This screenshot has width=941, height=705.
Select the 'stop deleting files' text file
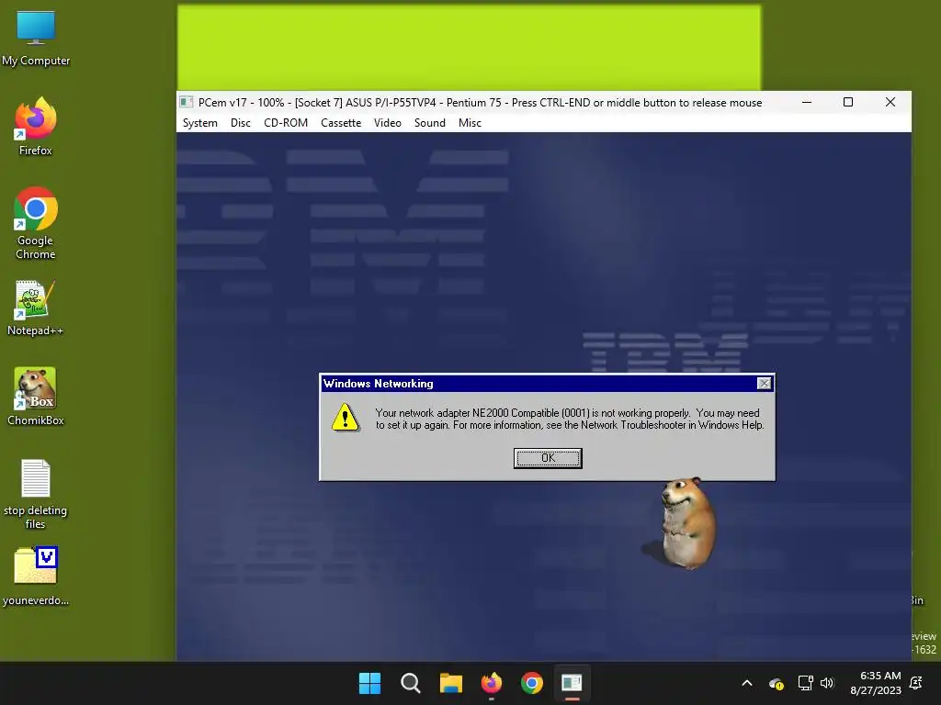click(x=36, y=494)
